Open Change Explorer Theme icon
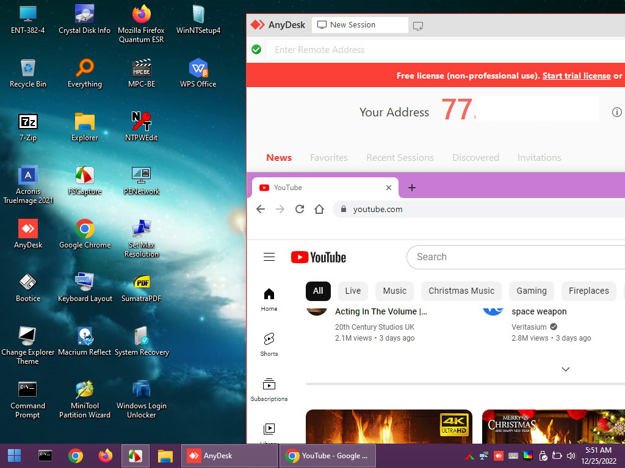 coord(28,346)
